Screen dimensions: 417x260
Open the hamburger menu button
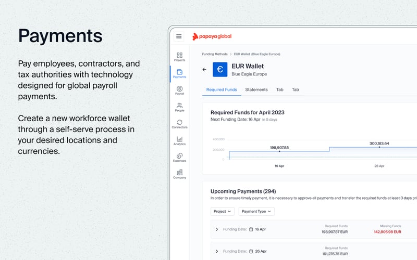179,36
